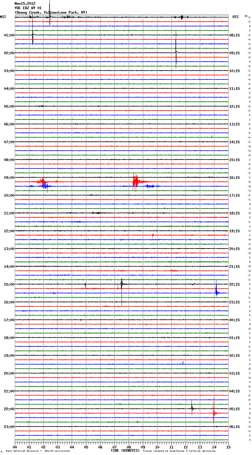The image size is (252, 455).
Task: Click the red seismic burst near minute 2
Action: [42, 181]
